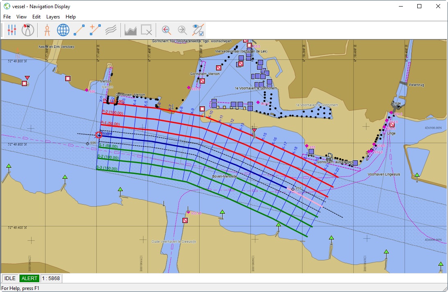Open the display settings sliders tool
448x292 pixels.
(x=11, y=30)
